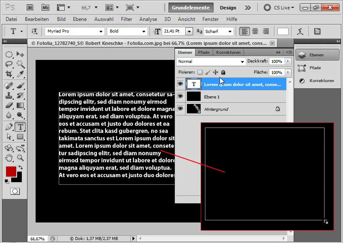
Task: Launch Adobe Bridge
Action: pyautogui.click(x=30, y=8)
